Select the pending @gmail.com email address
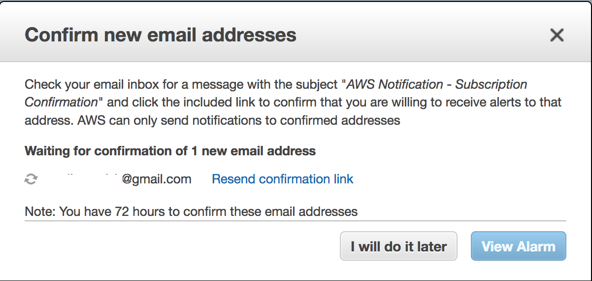592x281 pixels. click(x=118, y=179)
